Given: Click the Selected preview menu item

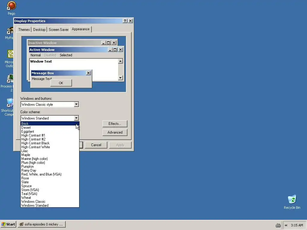Looking at the screenshot, I should [x=66, y=55].
